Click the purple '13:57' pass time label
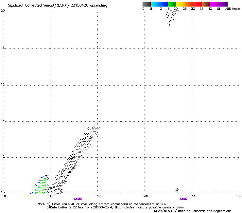Screen dimensions: 242x213 183,199
